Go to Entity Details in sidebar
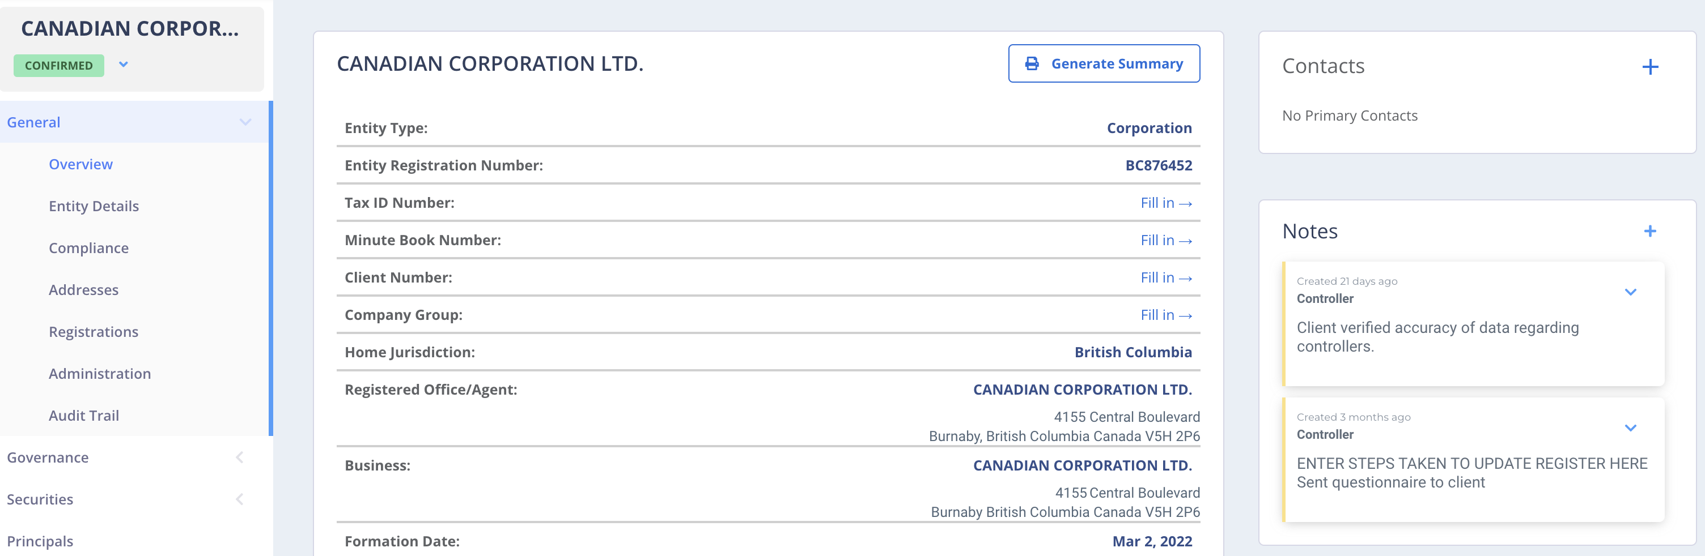Image resolution: width=1705 pixels, height=556 pixels. (94, 206)
